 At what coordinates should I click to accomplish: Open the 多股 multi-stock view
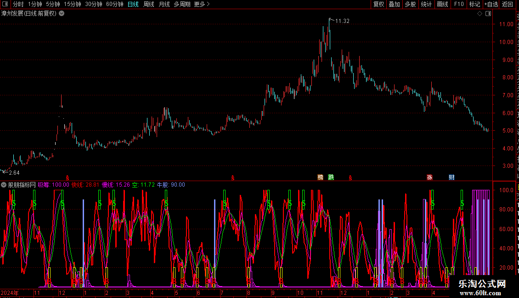(x=410, y=4)
